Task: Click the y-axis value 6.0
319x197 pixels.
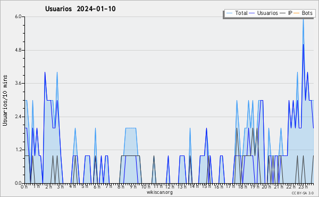Action: 18,17
